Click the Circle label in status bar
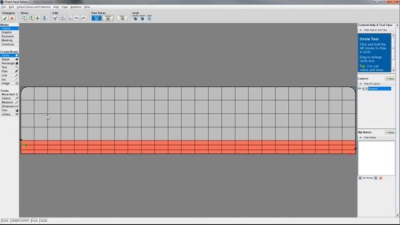Image resolution: width=400 pixels, height=225 pixels. (5, 221)
